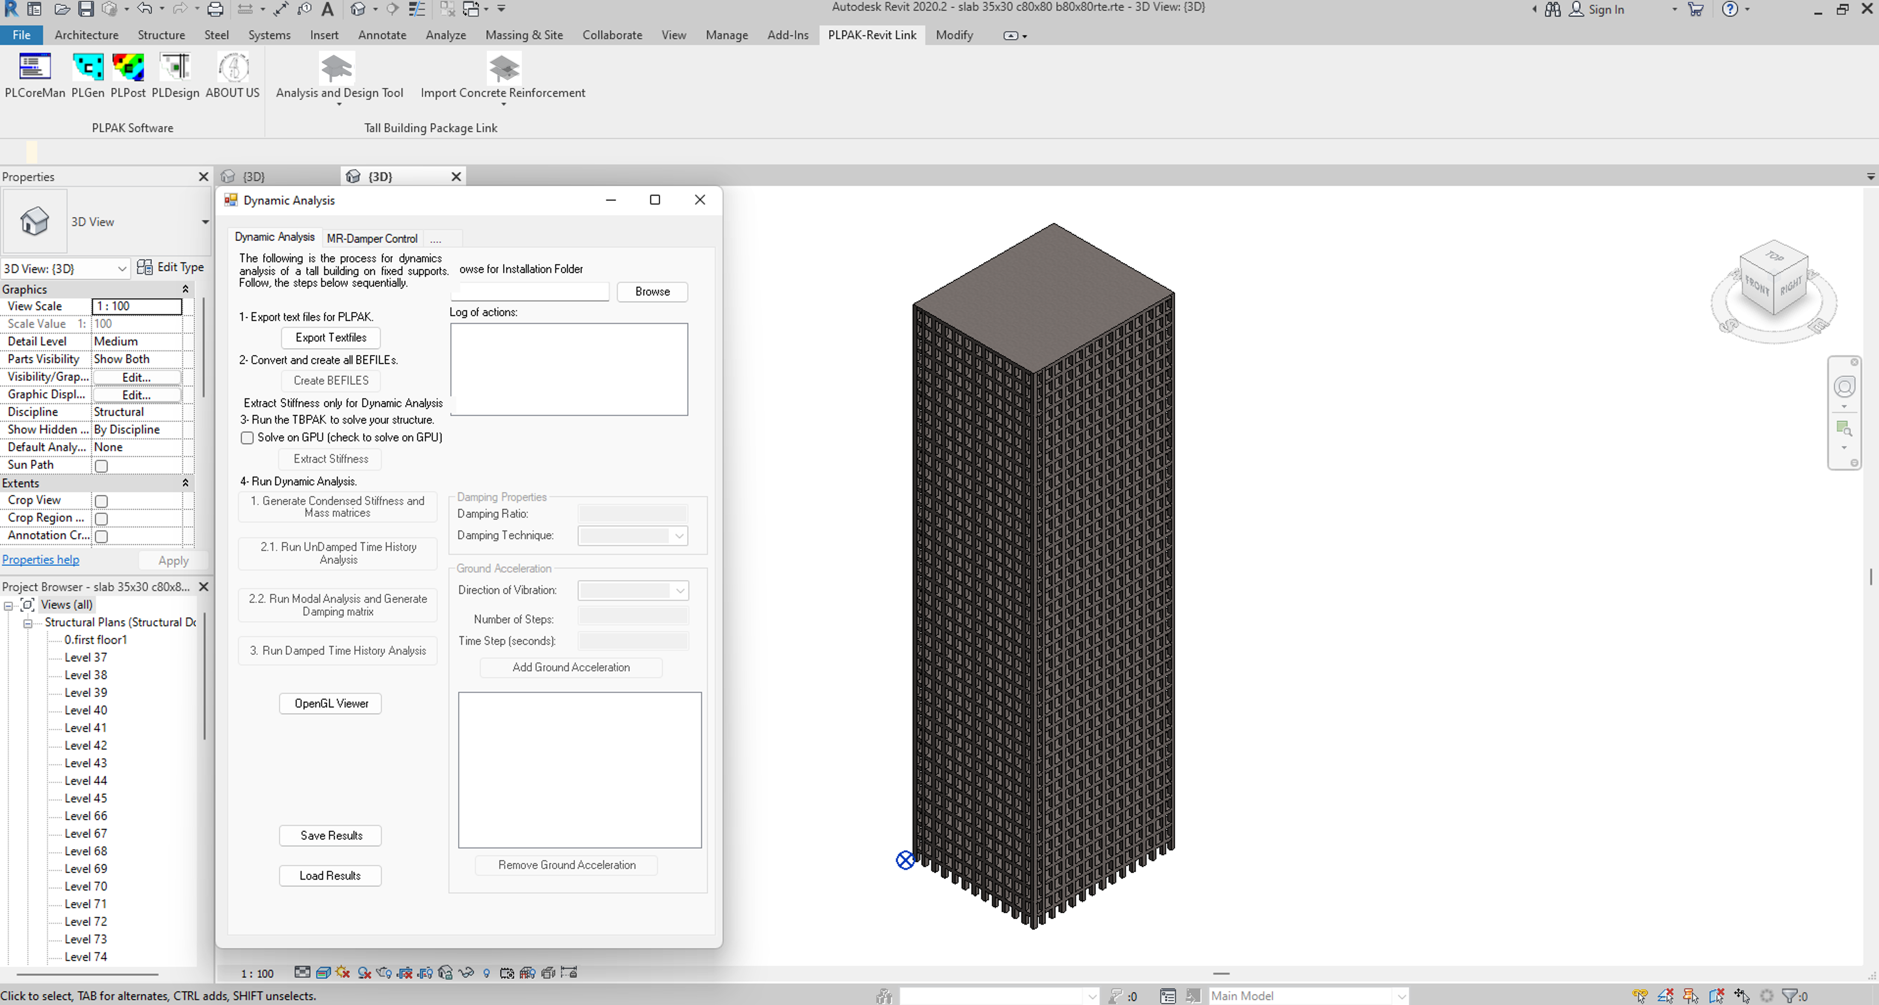Collapse Structural Plans tree node
Image resolution: width=1879 pixels, height=1005 pixels.
click(x=28, y=623)
